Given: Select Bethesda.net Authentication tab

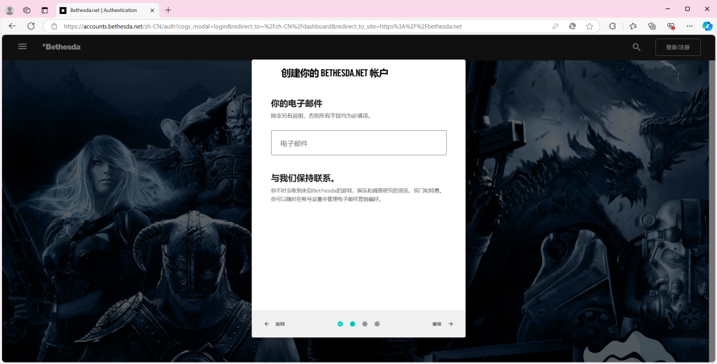Looking at the screenshot, I should click(x=108, y=10).
